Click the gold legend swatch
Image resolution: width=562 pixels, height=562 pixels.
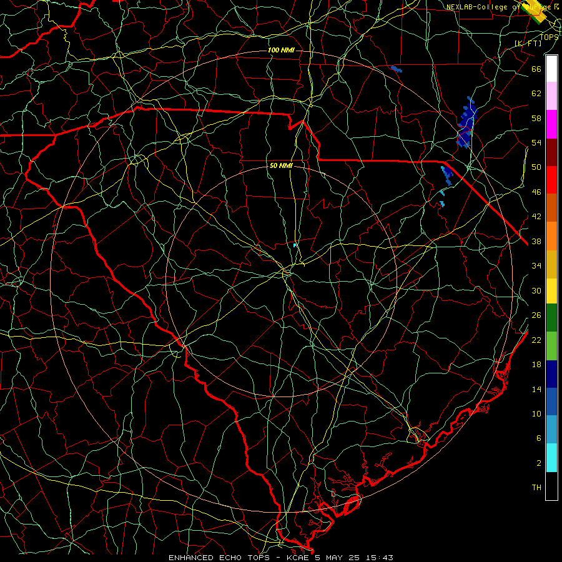click(551, 264)
